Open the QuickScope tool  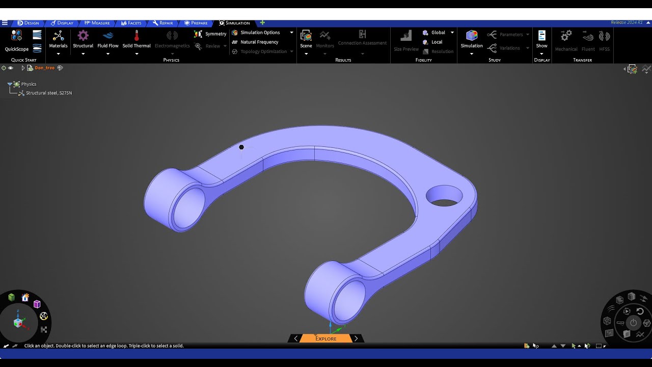[17, 40]
